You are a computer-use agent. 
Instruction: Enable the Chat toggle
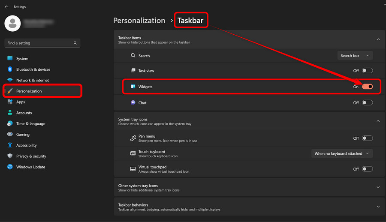(x=367, y=102)
